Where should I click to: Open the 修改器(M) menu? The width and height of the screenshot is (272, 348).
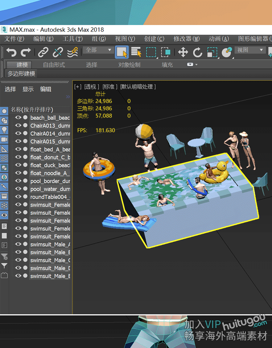coord(186,39)
